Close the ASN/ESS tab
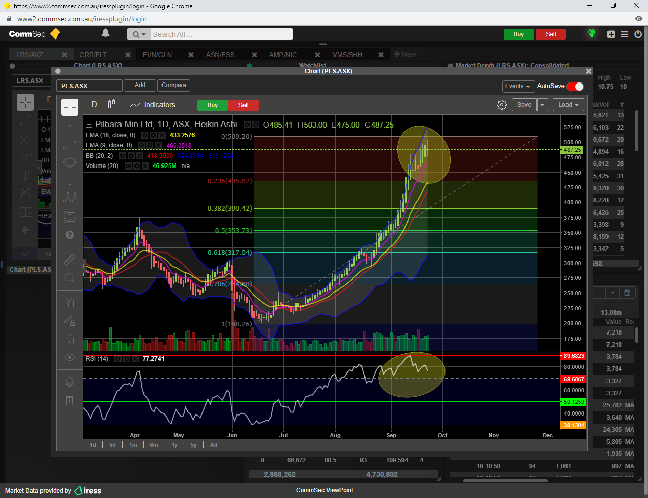The height and width of the screenshot is (498, 648). click(254, 55)
